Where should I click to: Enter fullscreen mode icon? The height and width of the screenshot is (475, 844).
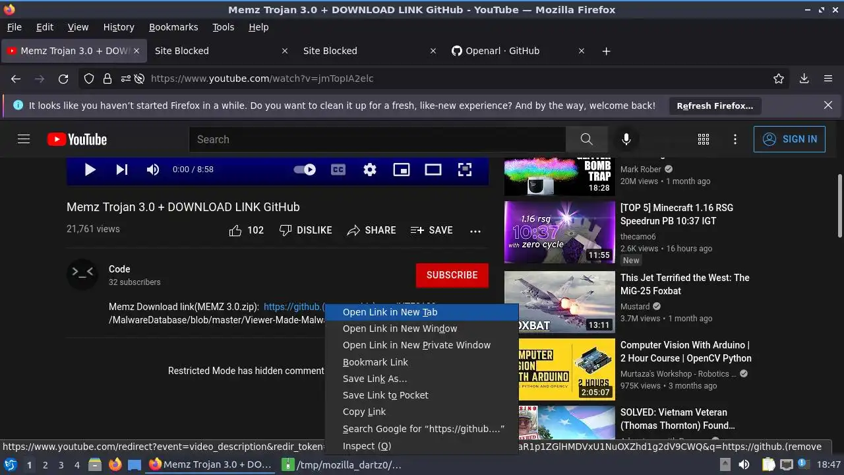[465, 170]
